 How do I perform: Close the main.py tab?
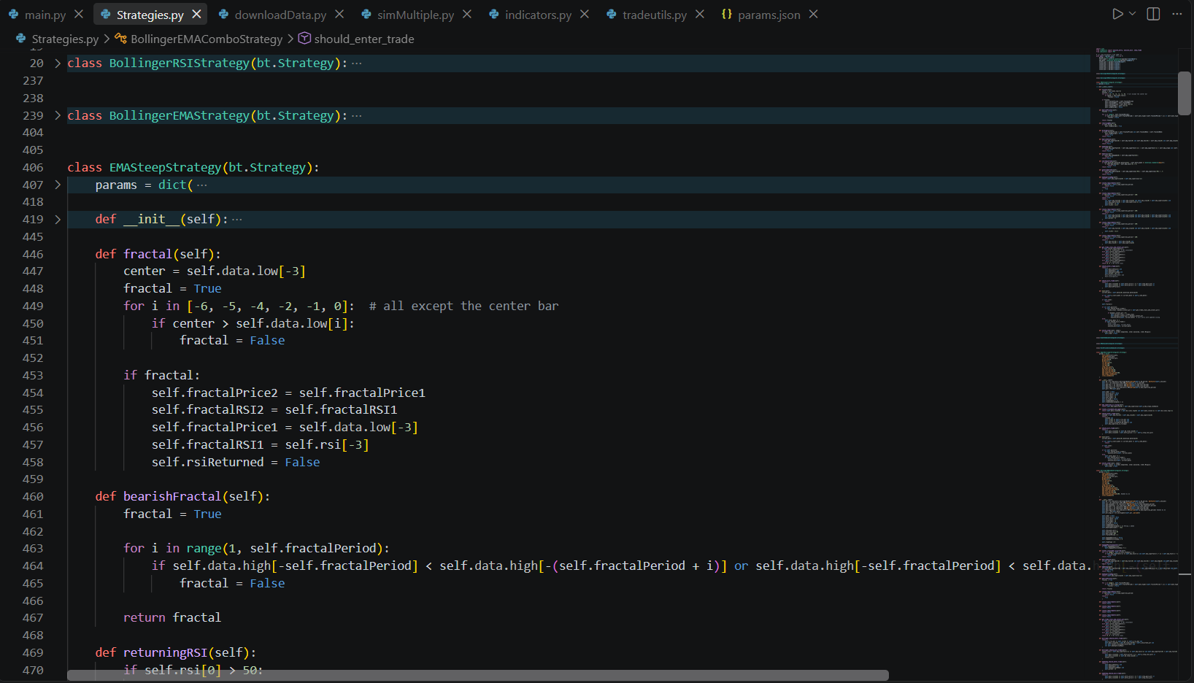[79, 14]
